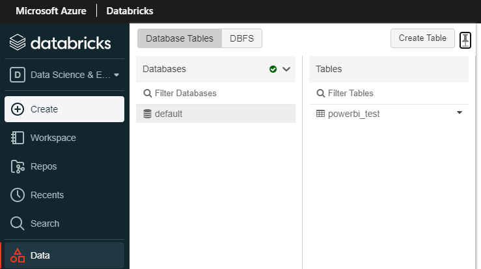Click the Filter Databases input field
Viewport: 481px width, 269px height.
215,93
